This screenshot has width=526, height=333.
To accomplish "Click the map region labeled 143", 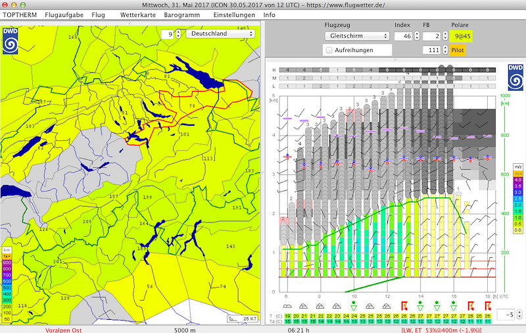I will [x=231, y=246].
